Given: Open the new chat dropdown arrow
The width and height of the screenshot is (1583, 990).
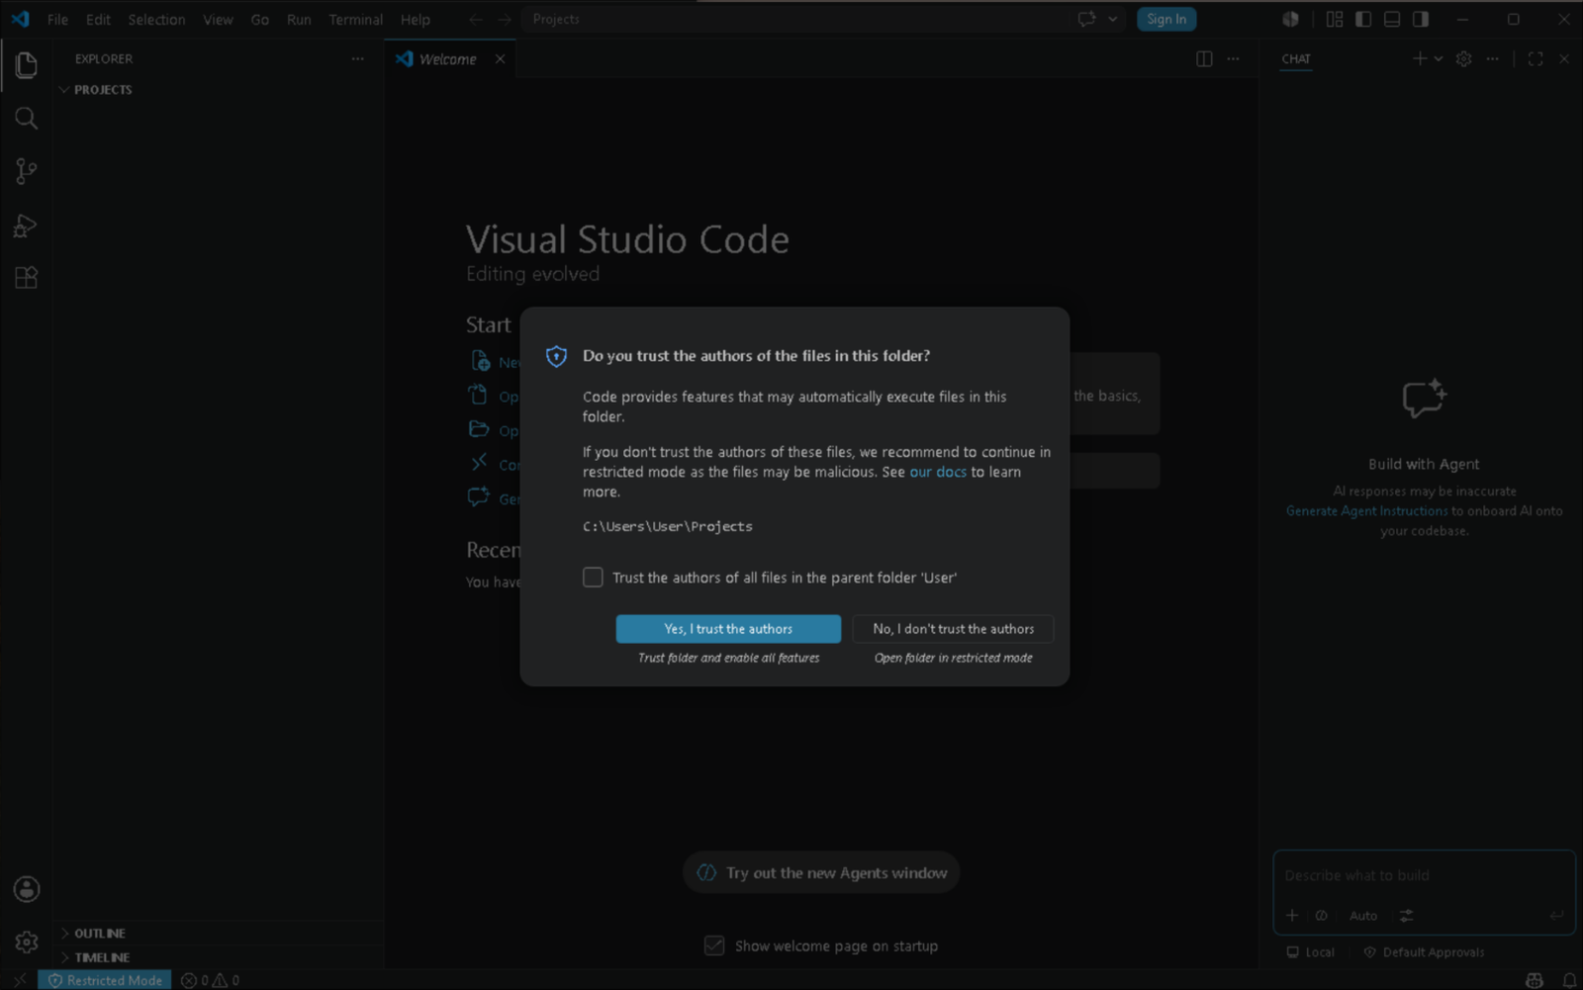Looking at the screenshot, I should (1439, 59).
